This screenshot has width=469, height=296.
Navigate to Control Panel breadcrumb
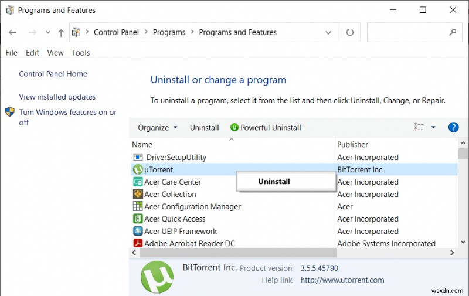click(116, 32)
